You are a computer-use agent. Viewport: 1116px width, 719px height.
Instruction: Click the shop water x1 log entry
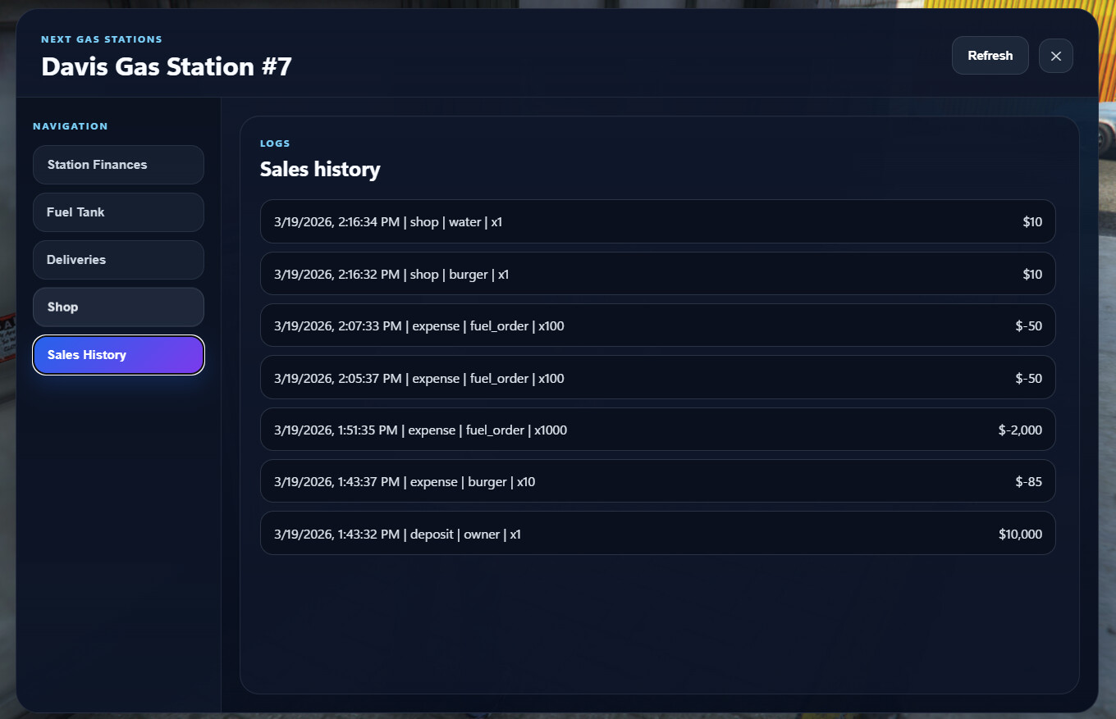pyautogui.click(x=656, y=221)
